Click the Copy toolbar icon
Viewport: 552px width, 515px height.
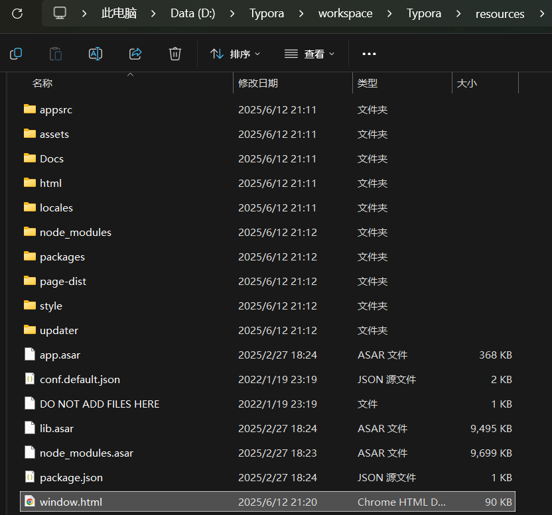(x=16, y=54)
